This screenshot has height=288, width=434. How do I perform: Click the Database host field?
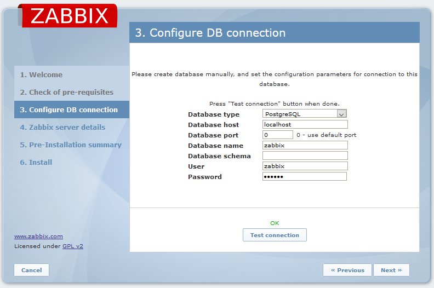pyautogui.click(x=305, y=124)
